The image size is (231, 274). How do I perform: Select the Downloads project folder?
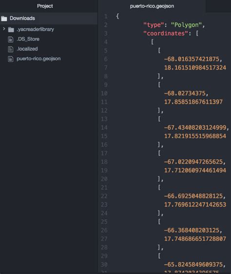pos(49,18)
